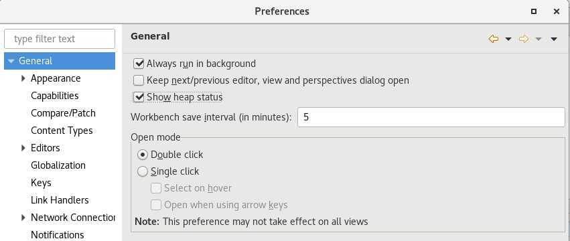570x241 pixels.
Task: Click the yellow back navigation arrow
Action: 493,39
